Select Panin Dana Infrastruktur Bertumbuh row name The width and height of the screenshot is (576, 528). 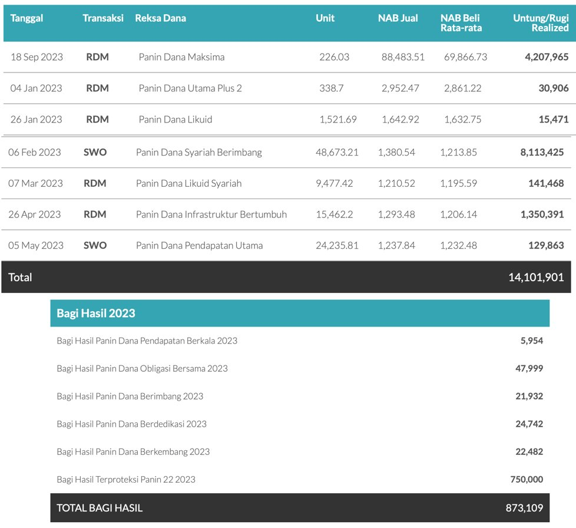(211, 214)
